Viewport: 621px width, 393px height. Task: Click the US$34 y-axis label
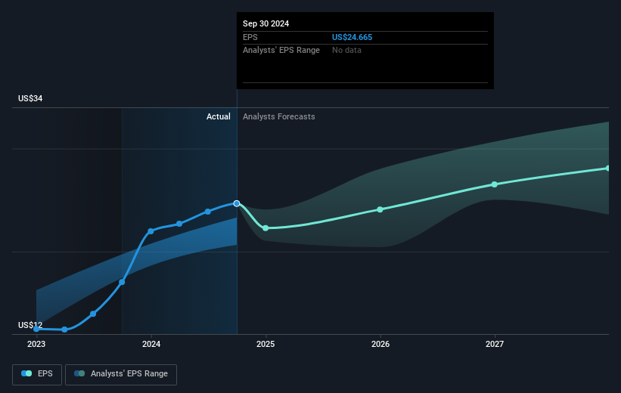pyautogui.click(x=30, y=98)
